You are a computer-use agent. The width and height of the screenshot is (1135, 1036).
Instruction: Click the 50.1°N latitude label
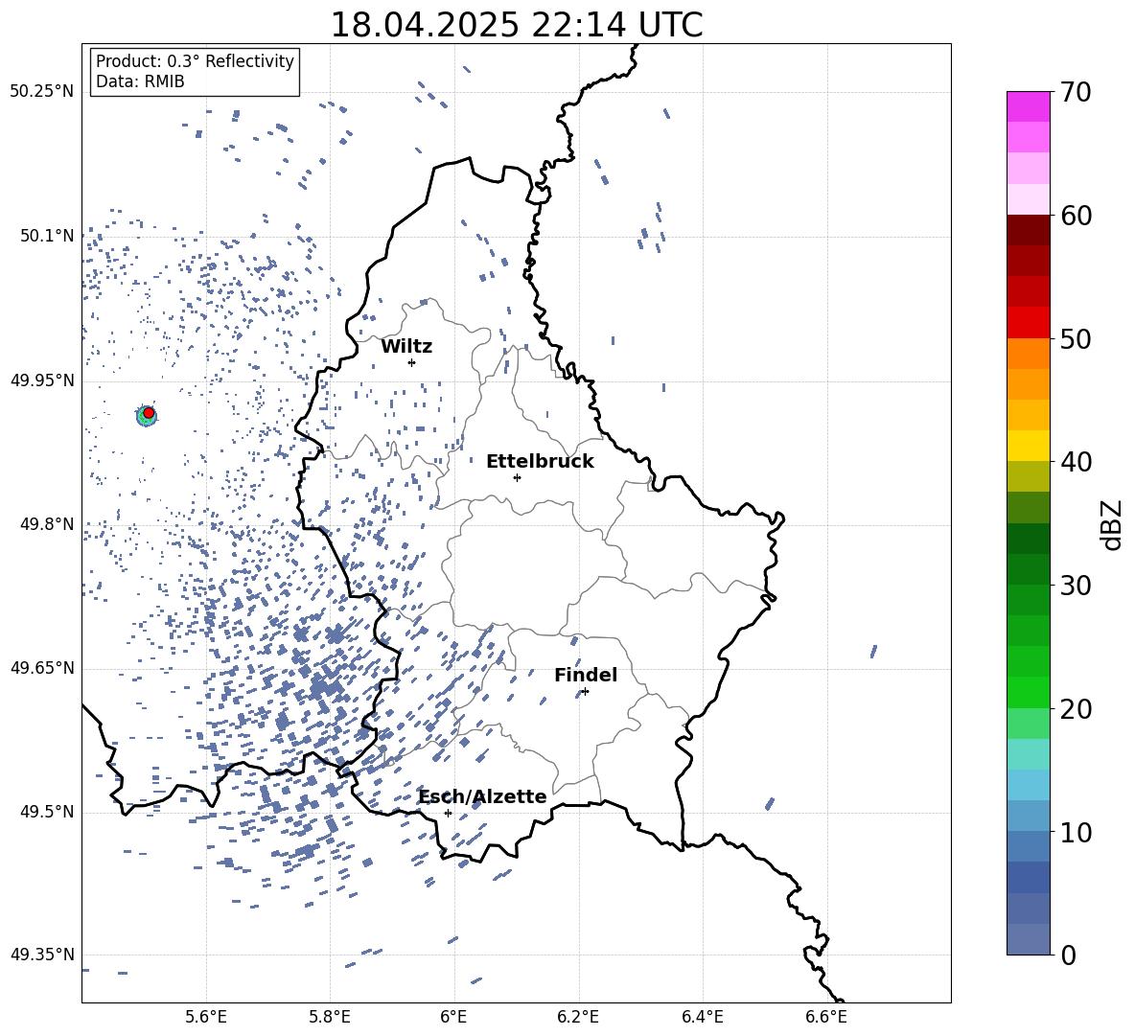[x=47, y=236]
